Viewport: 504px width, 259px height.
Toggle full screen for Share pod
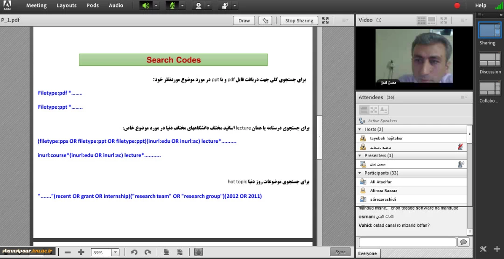click(325, 21)
